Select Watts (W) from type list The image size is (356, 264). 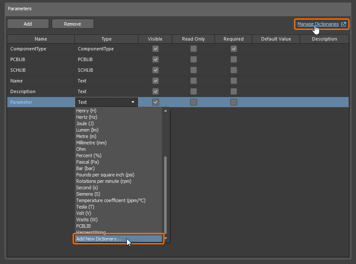[x=87, y=220]
